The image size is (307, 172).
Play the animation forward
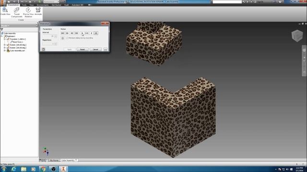coord(82,33)
